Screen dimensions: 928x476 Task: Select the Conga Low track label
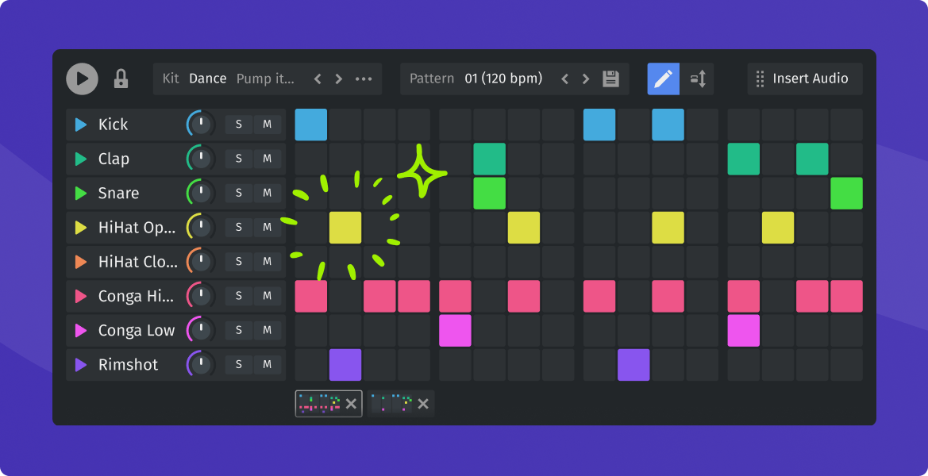(137, 331)
